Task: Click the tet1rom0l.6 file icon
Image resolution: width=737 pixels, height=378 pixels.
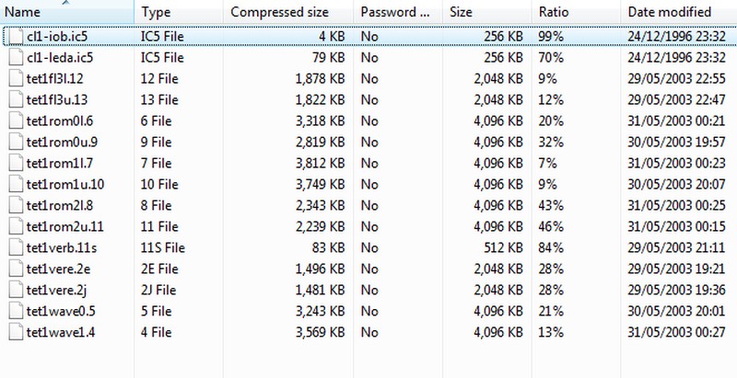Action: (16, 121)
